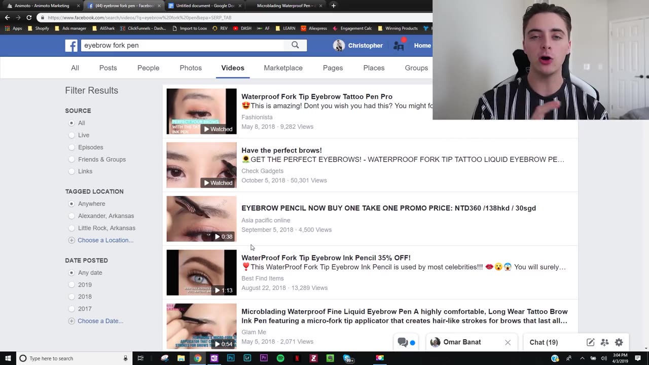The width and height of the screenshot is (649, 365).
Task: Switch to the Posts search tab
Action: click(x=108, y=68)
